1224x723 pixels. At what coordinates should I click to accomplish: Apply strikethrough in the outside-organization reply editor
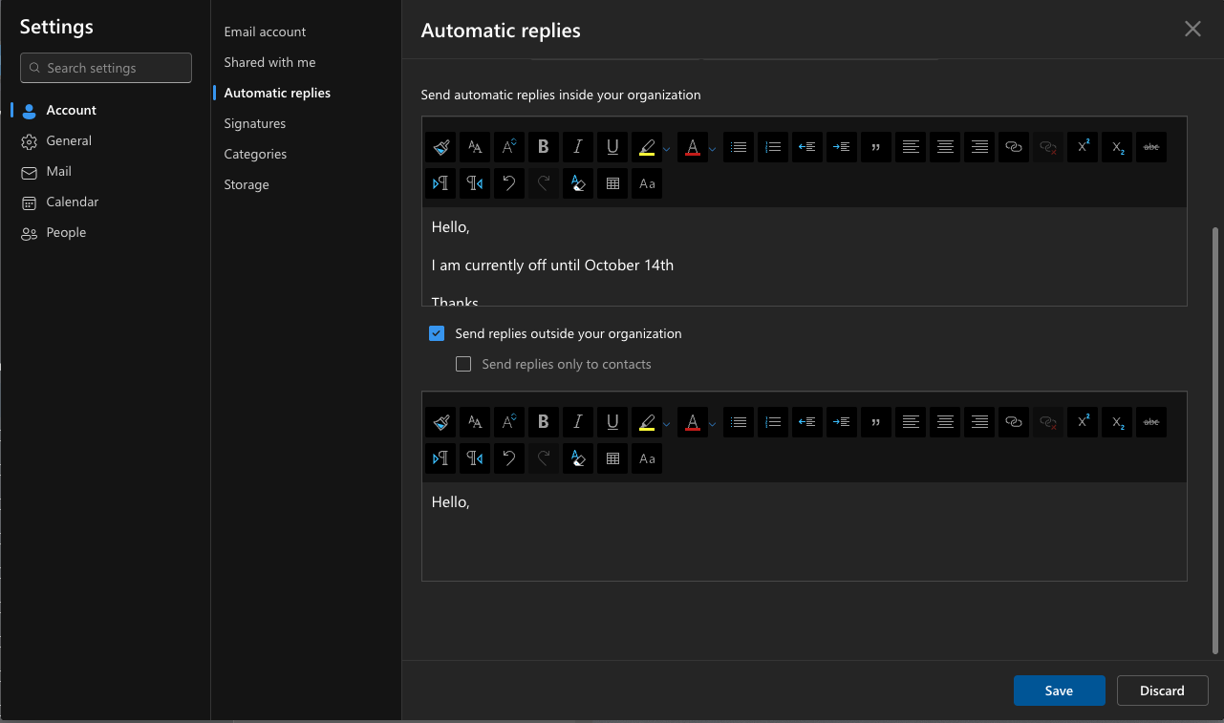pos(1150,422)
